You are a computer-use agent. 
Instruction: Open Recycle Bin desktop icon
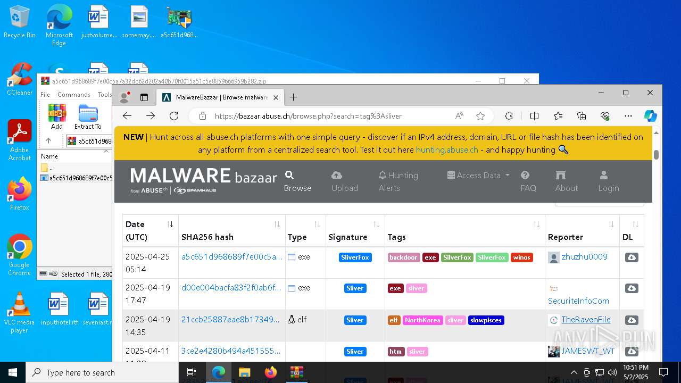[x=20, y=22]
